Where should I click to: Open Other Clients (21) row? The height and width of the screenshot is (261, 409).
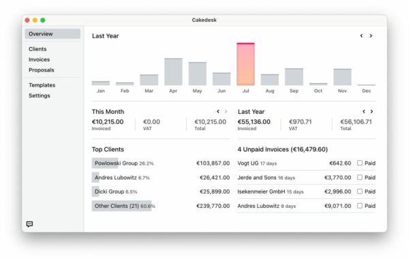tap(161, 206)
